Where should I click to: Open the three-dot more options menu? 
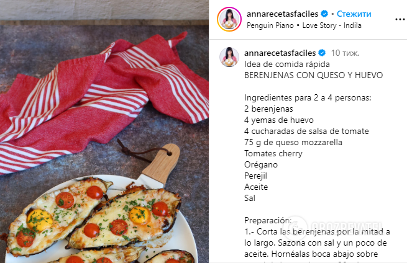pos(400,19)
